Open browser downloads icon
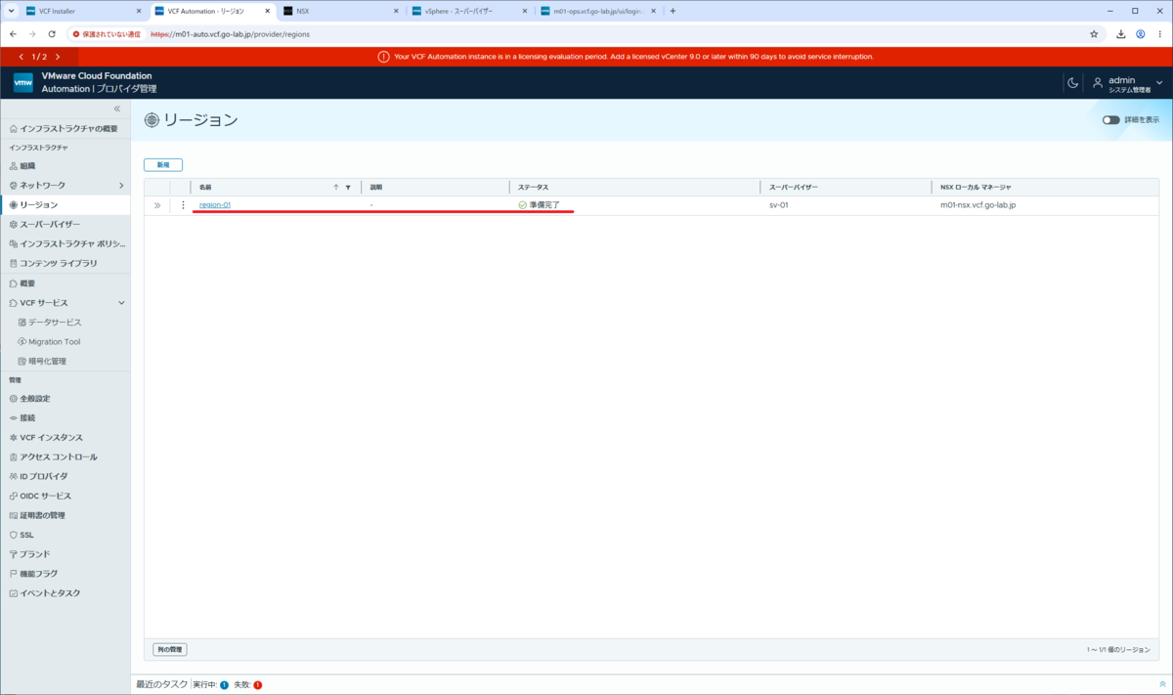 tap(1121, 33)
